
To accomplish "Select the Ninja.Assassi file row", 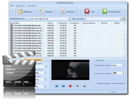I will pos(67,43).
